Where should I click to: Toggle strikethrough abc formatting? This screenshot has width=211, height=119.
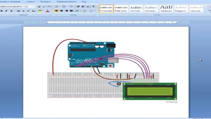[x=18, y=11]
